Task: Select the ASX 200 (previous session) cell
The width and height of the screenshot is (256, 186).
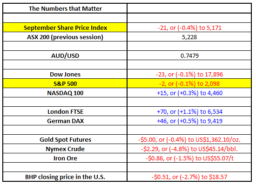Action: [x=65, y=37]
